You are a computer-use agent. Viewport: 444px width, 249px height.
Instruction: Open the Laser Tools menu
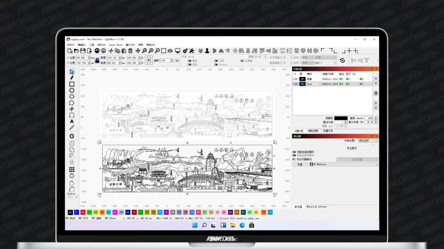click(x=115, y=45)
